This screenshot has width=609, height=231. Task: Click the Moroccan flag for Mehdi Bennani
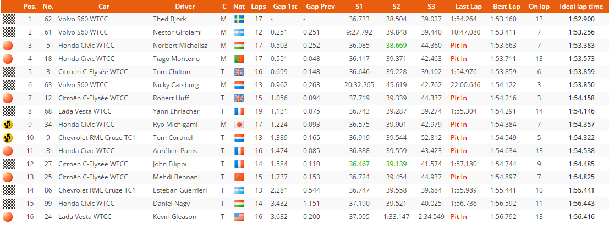pyautogui.click(x=239, y=178)
